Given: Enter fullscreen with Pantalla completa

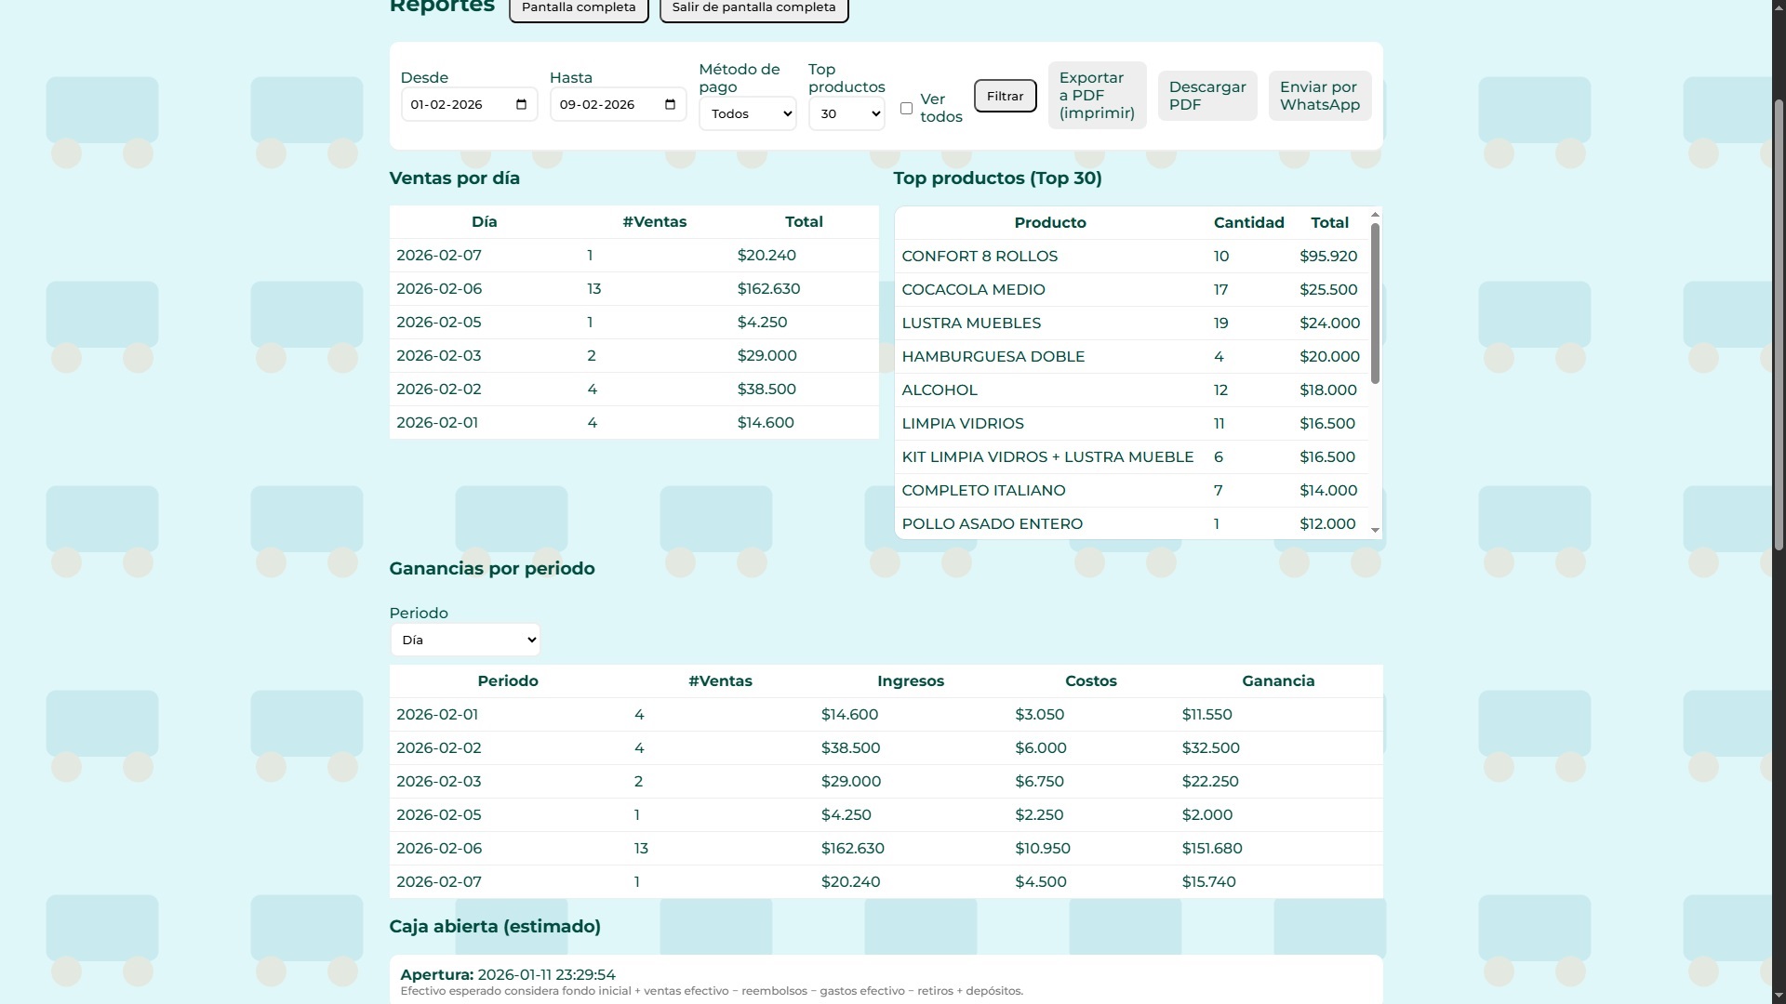Looking at the screenshot, I should pyautogui.click(x=578, y=7).
